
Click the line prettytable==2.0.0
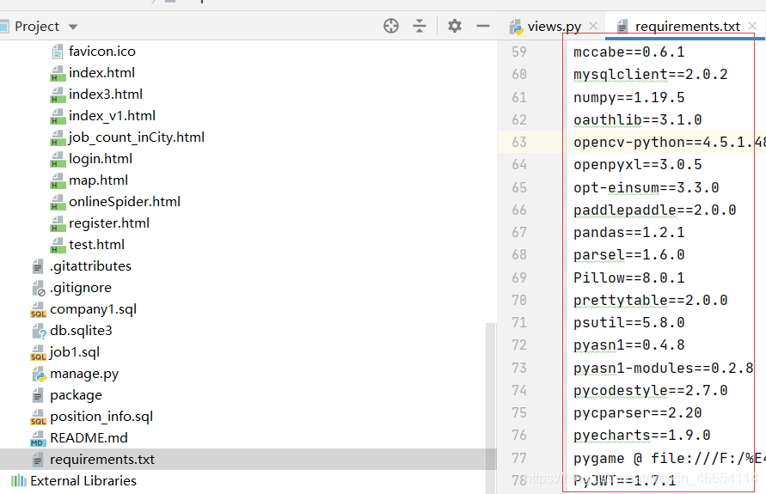point(650,300)
